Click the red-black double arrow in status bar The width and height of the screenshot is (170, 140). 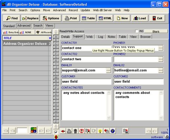coord(56,137)
